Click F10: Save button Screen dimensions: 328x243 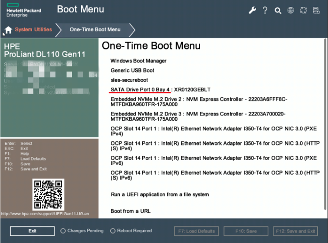(x=246, y=231)
